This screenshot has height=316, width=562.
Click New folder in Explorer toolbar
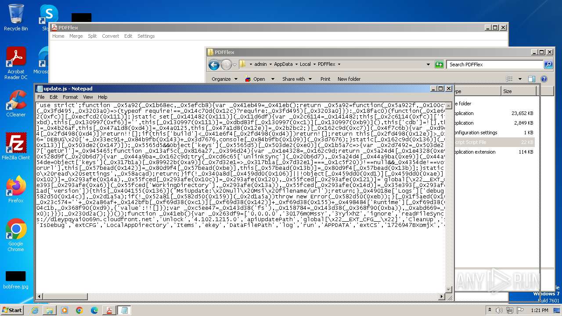point(349,79)
